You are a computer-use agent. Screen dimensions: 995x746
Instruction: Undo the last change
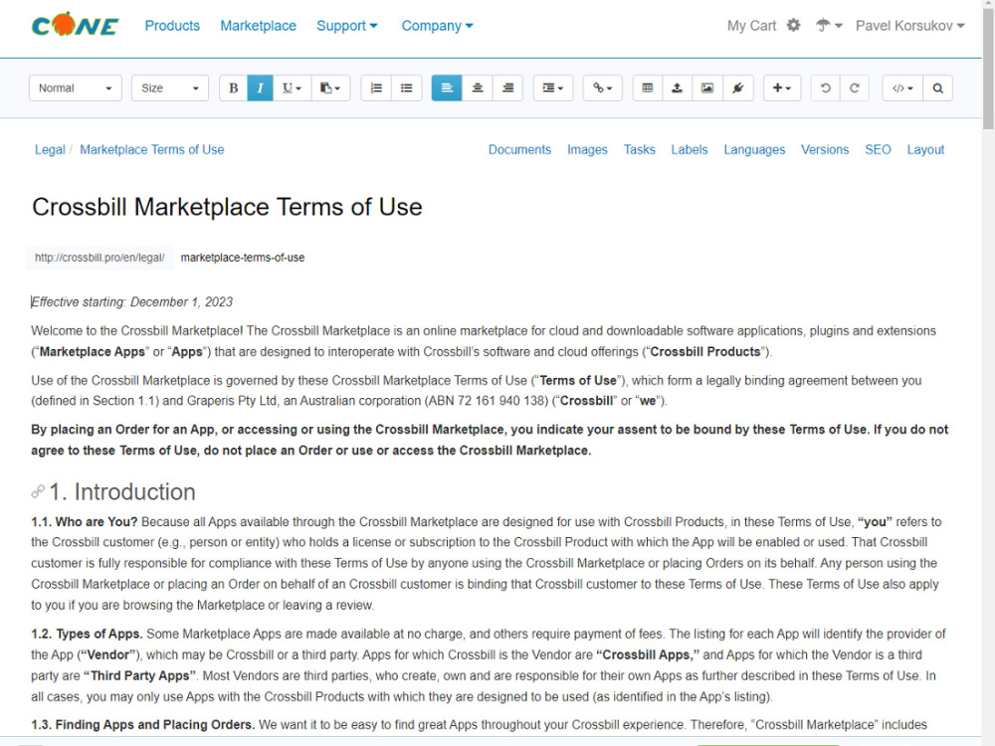[x=825, y=89]
